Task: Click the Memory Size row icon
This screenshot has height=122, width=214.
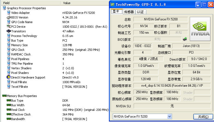Action: [x=9, y=45]
